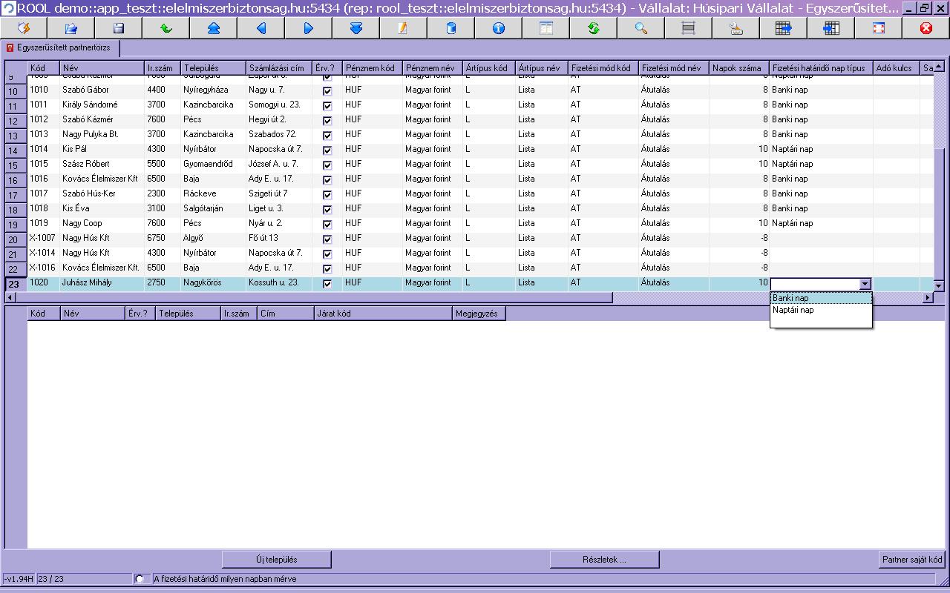
Task: Click the open folder toolbar icon
Action: 71,28
